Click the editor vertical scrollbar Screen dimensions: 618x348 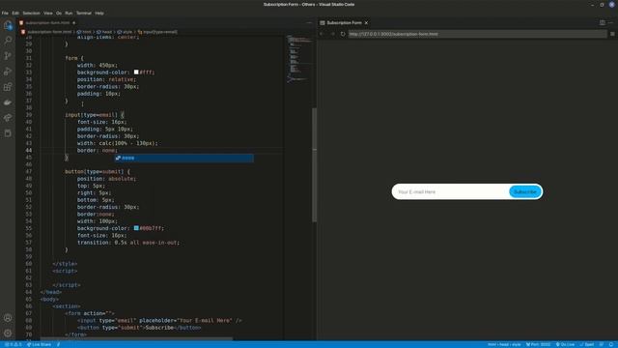coord(314,165)
